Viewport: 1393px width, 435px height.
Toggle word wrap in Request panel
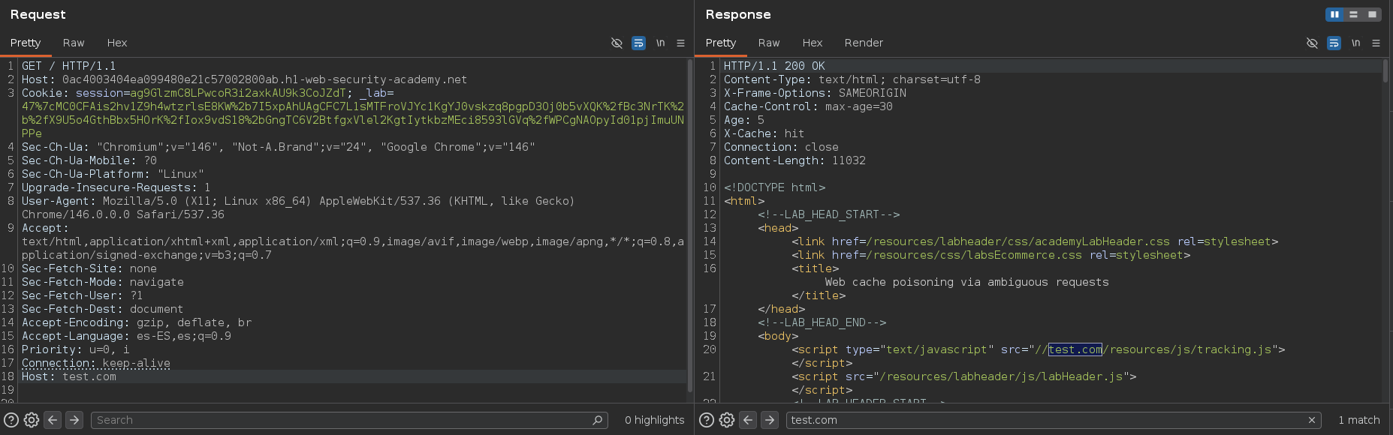click(x=638, y=43)
